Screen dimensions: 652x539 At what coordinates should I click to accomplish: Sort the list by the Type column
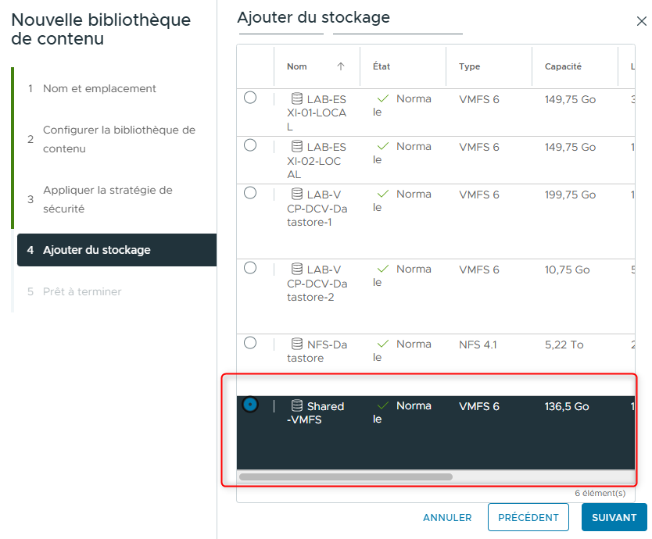click(x=468, y=67)
